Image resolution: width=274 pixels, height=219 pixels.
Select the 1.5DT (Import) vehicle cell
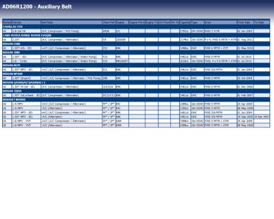pyautogui.click(x=26, y=78)
